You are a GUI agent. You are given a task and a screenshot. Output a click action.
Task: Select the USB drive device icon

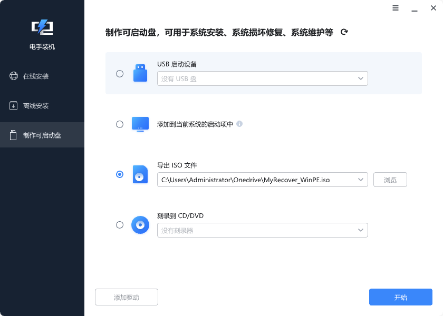140,72
